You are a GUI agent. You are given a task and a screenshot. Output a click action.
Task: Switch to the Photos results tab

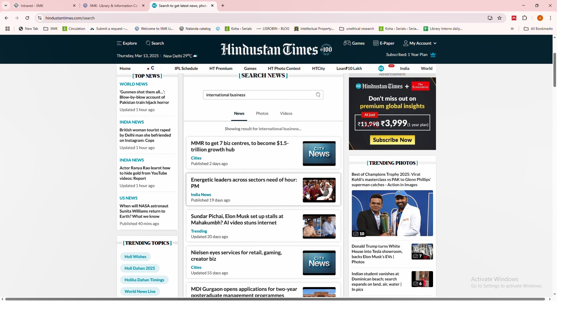[x=262, y=114]
